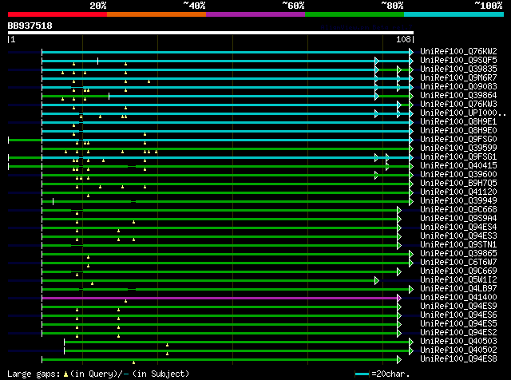
Task: Click the red 20% segment of the color scale
Action: [x=57, y=14]
